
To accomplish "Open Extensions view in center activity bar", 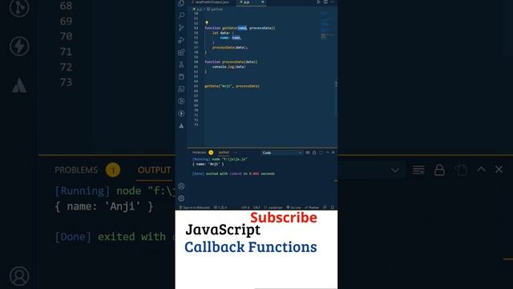I will (181, 52).
